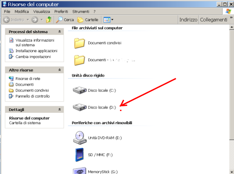Click the Disco locale (D:) label text

pyautogui.click(x=102, y=108)
